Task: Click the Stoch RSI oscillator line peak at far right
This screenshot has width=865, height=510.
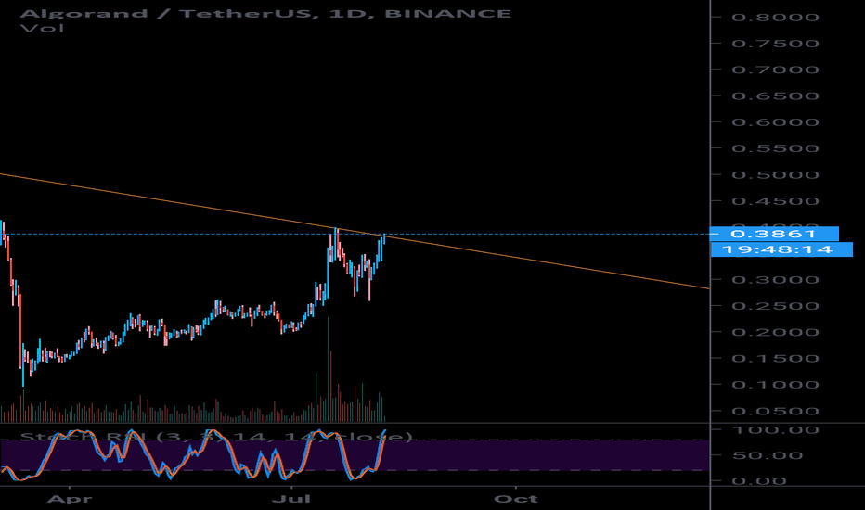Action: 384,430
